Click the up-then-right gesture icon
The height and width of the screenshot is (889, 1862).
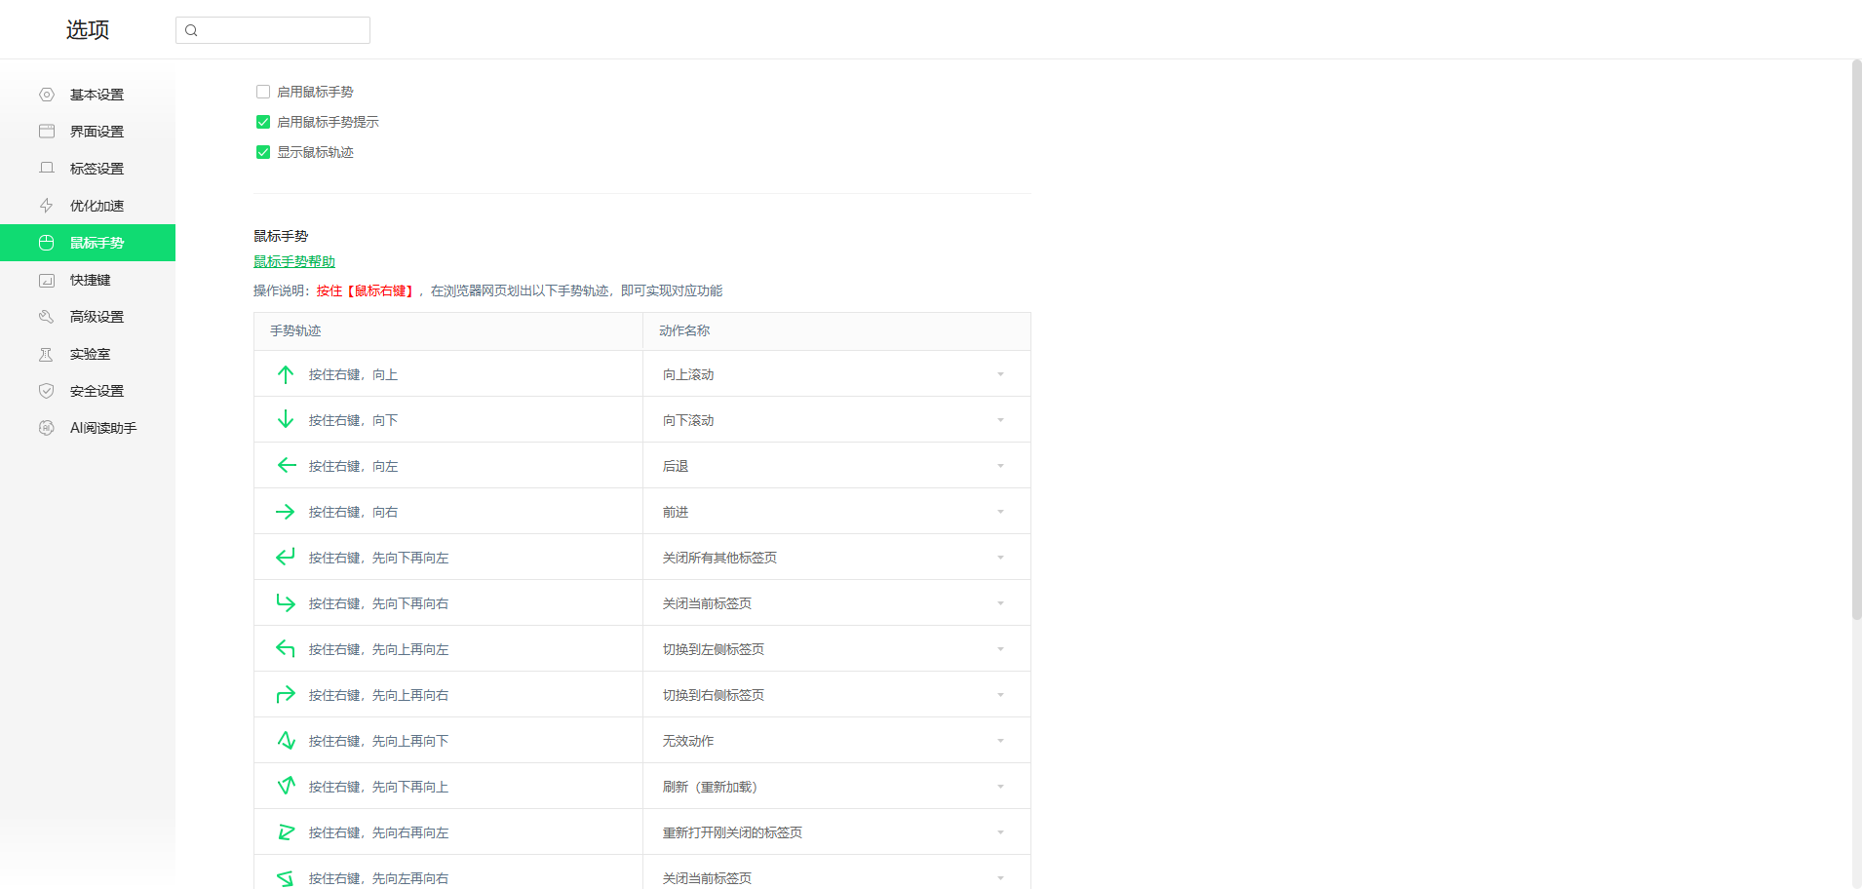coord(286,695)
